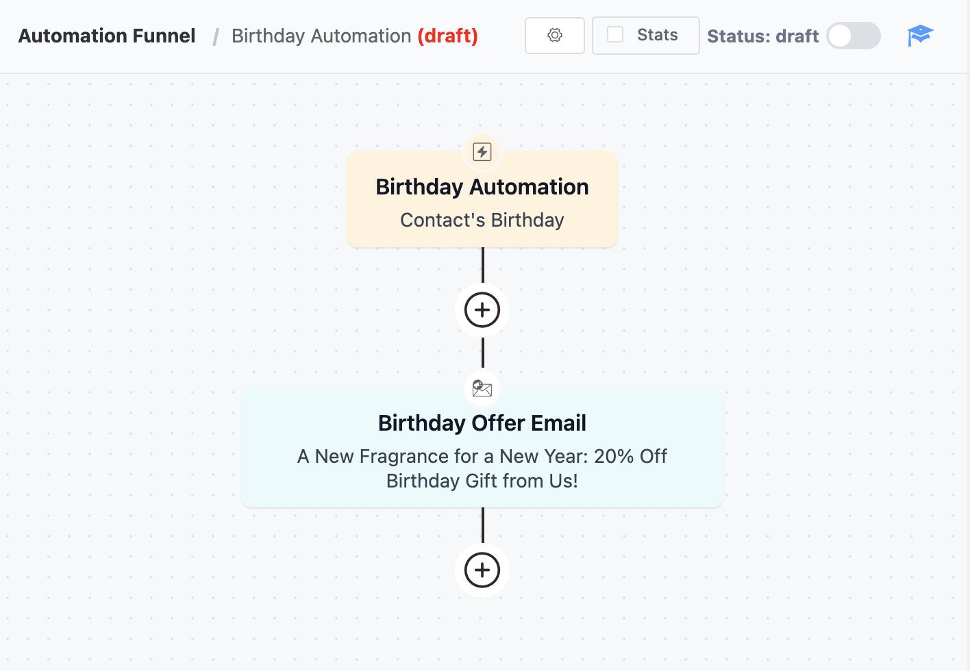The height and width of the screenshot is (671, 970).
Task: Click the plus icon below the trigger step
Action: coord(482,309)
